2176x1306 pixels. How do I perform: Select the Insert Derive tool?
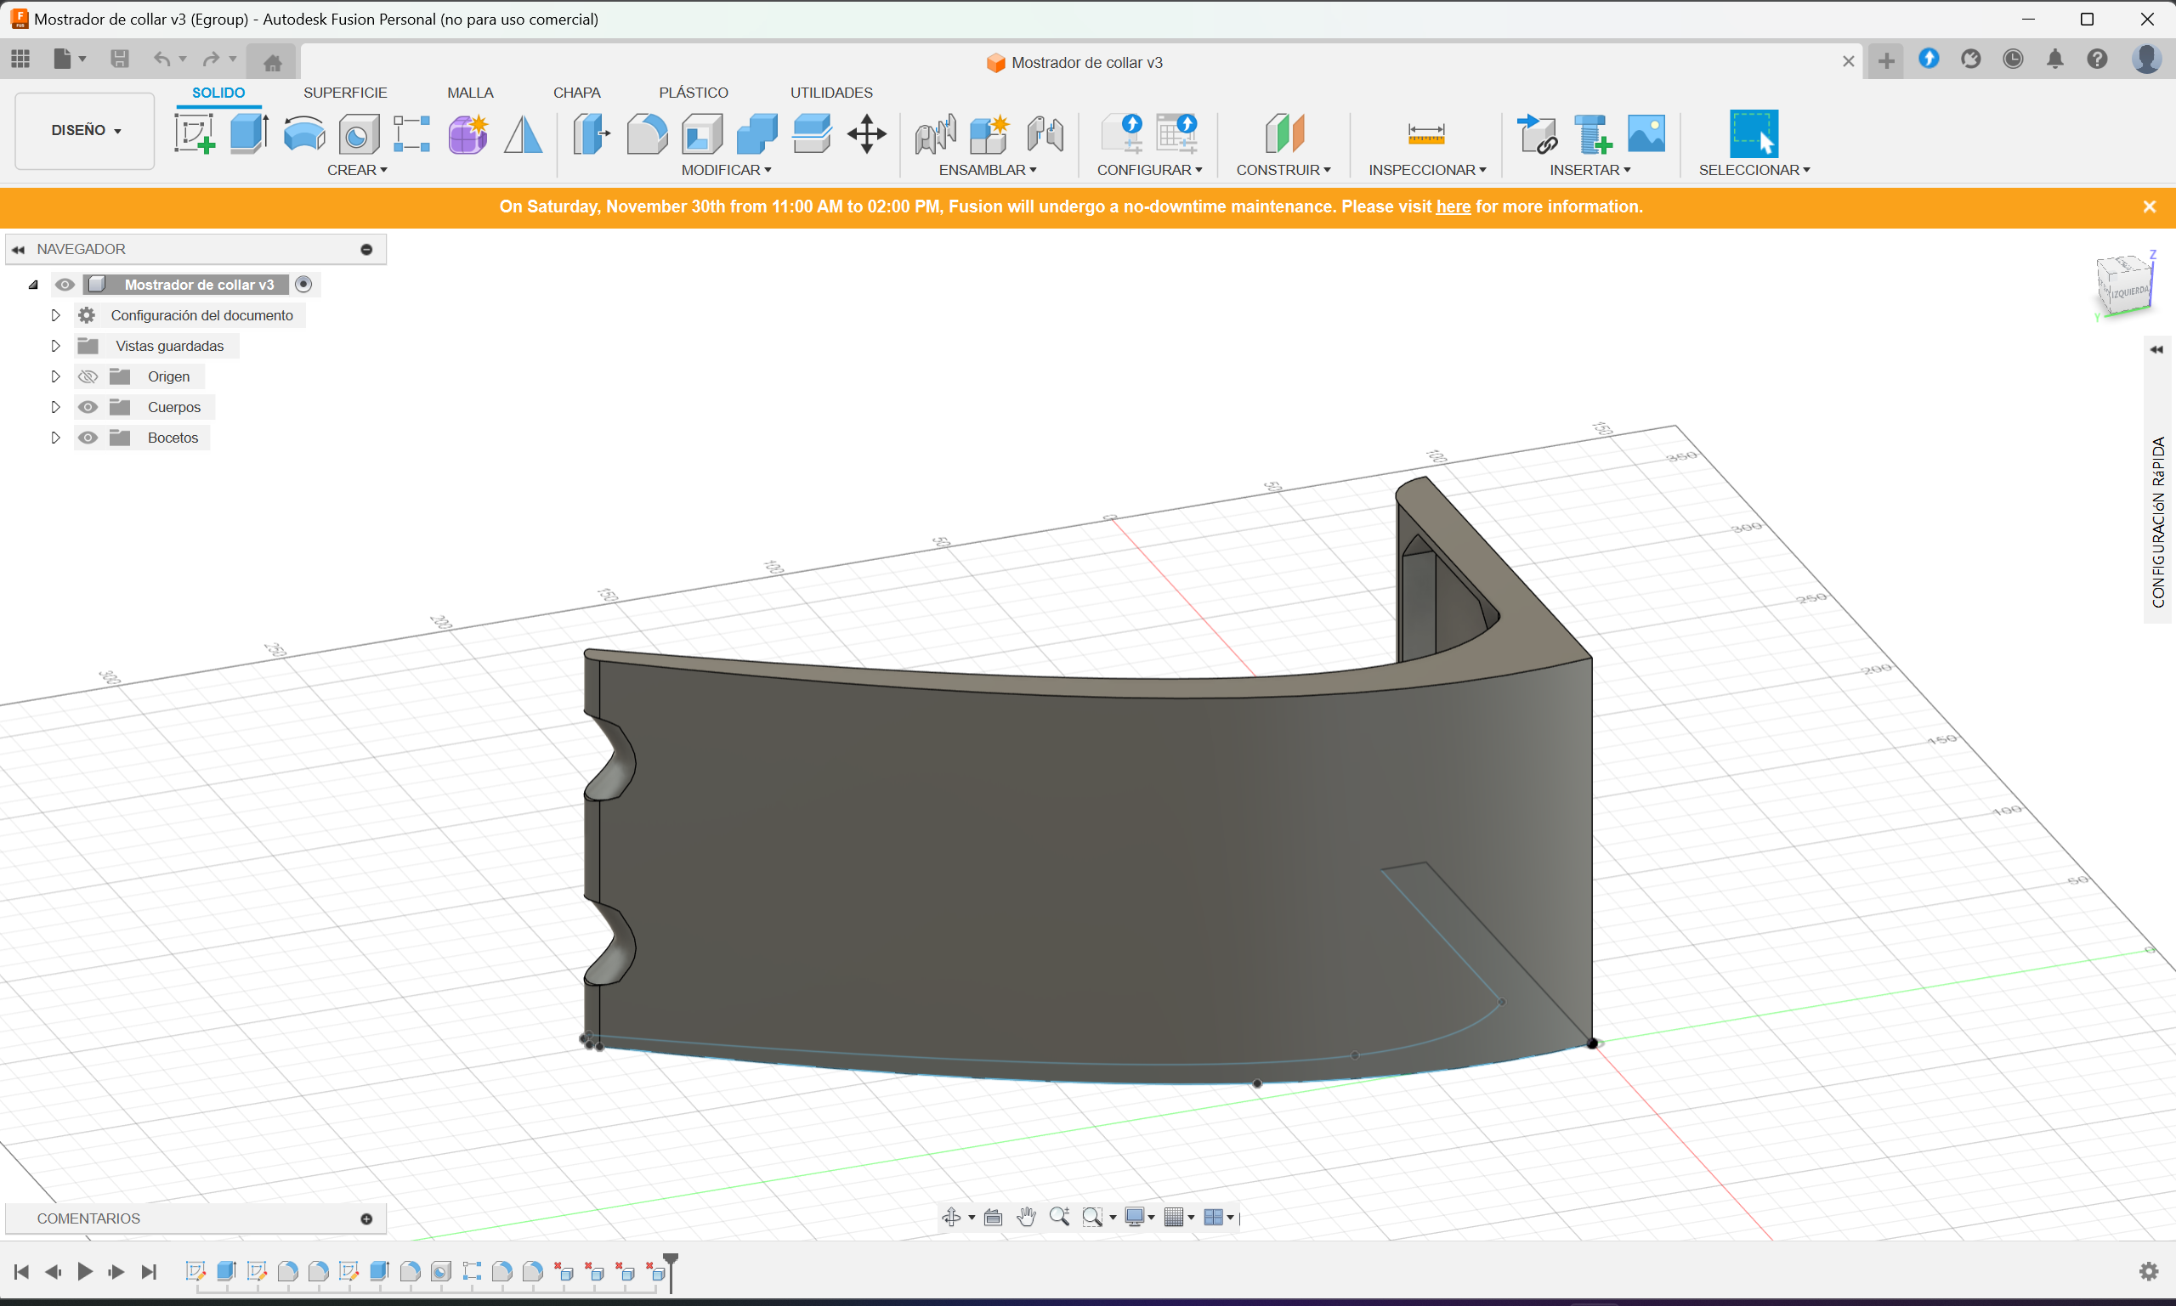1537,134
